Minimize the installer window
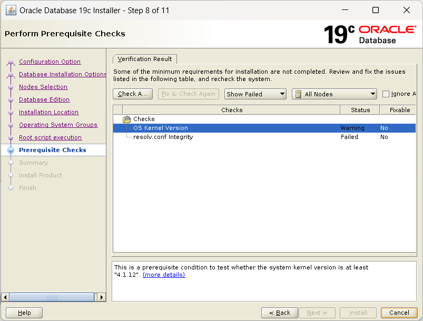This screenshot has width=423, height=321. [x=345, y=10]
